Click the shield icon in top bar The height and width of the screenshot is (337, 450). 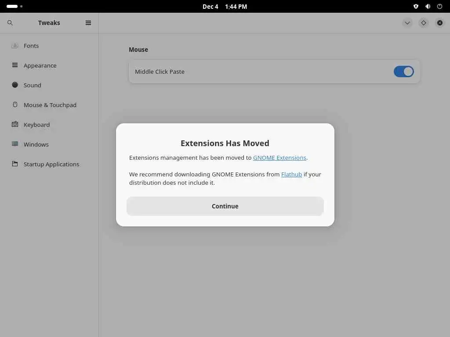pyautogui.click(x=416, y=6)
